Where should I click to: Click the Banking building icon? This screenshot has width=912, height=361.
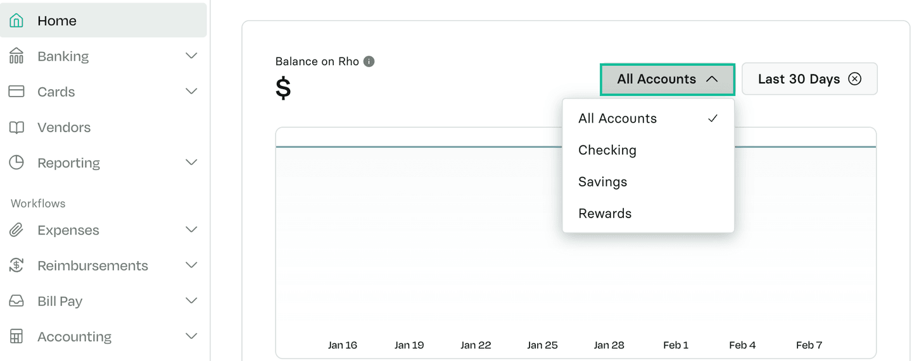pyautogui.click(x=16, y=56)
